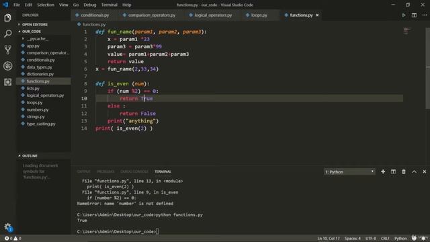The image size is (430, 242).
Task: Switch to conditionals.py tab
Action: [x=95, y=15]
